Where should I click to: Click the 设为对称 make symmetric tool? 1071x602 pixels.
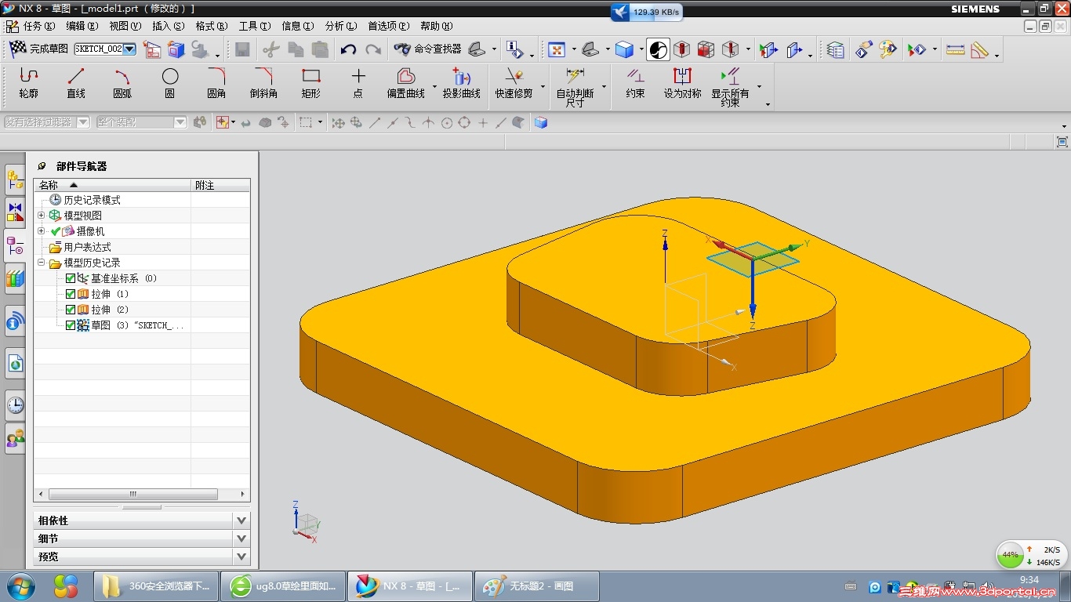pyautogui.click(x=683, y=83)
